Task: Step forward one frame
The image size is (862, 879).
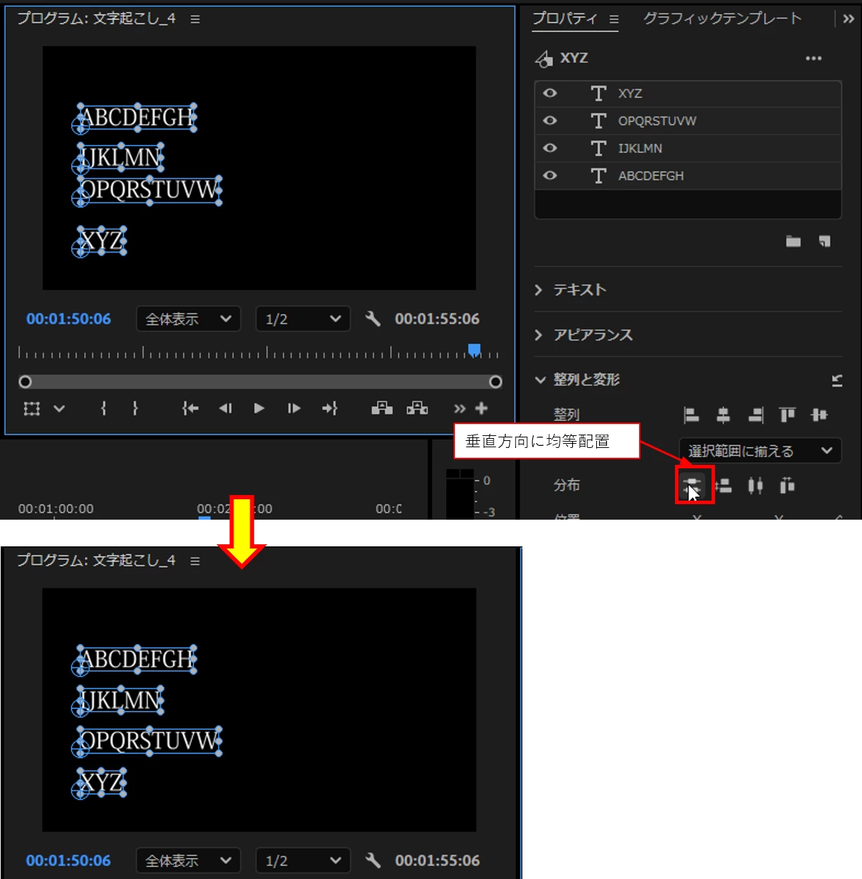Action: click(294, 408)
